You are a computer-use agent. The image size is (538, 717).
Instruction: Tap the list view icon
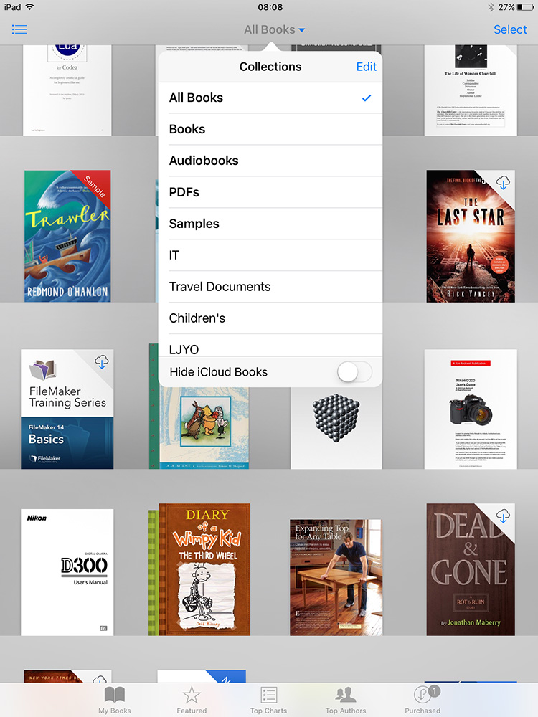coord(19,29)
